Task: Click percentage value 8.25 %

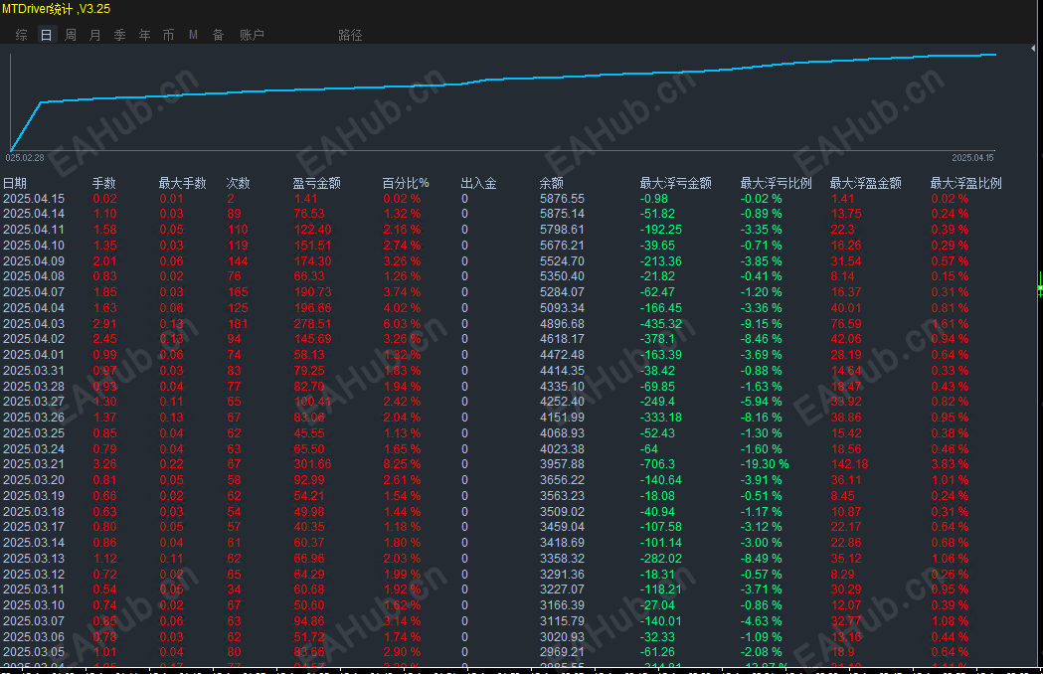Action: coord(402,464)
